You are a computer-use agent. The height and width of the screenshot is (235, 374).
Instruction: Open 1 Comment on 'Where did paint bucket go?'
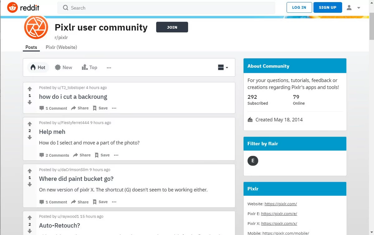click(x=53, y=202)
